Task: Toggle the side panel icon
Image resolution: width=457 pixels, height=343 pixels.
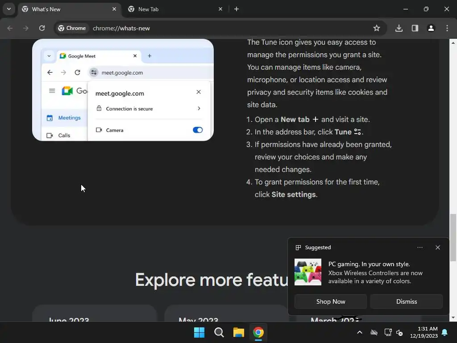Action: coord(415,28)
